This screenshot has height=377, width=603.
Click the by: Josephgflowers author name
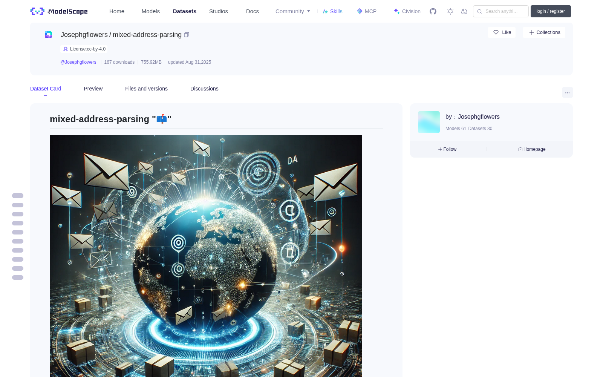(473, 117)
